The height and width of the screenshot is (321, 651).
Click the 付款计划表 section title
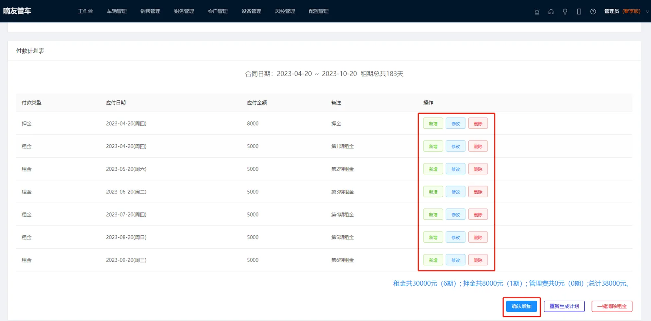[x=30, y=51]
